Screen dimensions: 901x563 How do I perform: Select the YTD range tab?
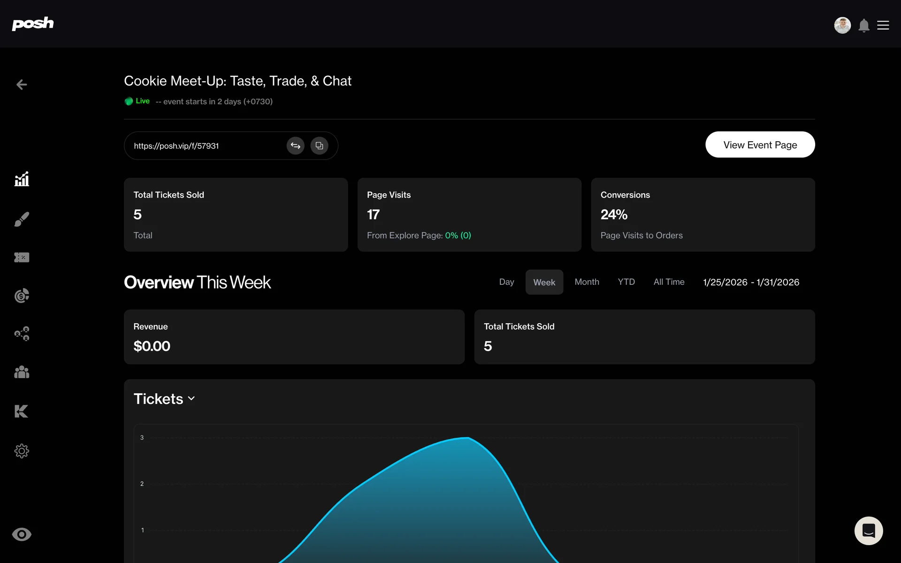[626, 282]
